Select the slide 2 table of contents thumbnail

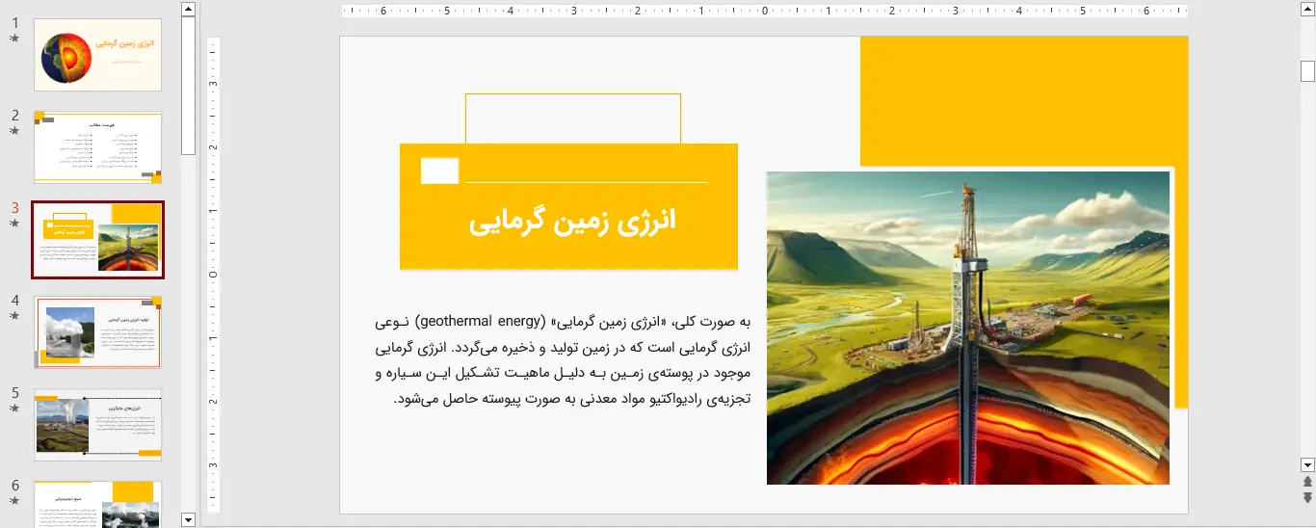(x=97, y=147)
